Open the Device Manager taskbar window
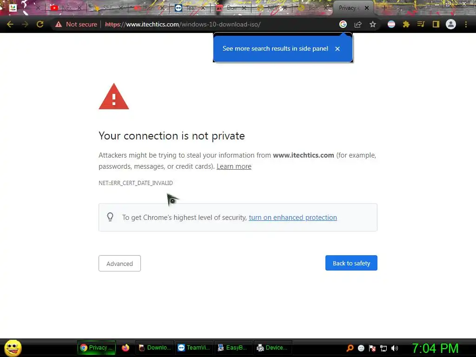The height and width of the screenshot is (357, 476). point(272,348)
